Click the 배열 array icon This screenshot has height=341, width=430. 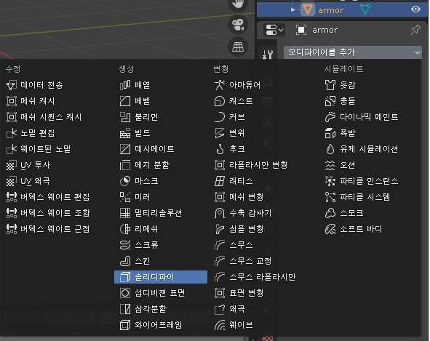click(x=125, y=85)
